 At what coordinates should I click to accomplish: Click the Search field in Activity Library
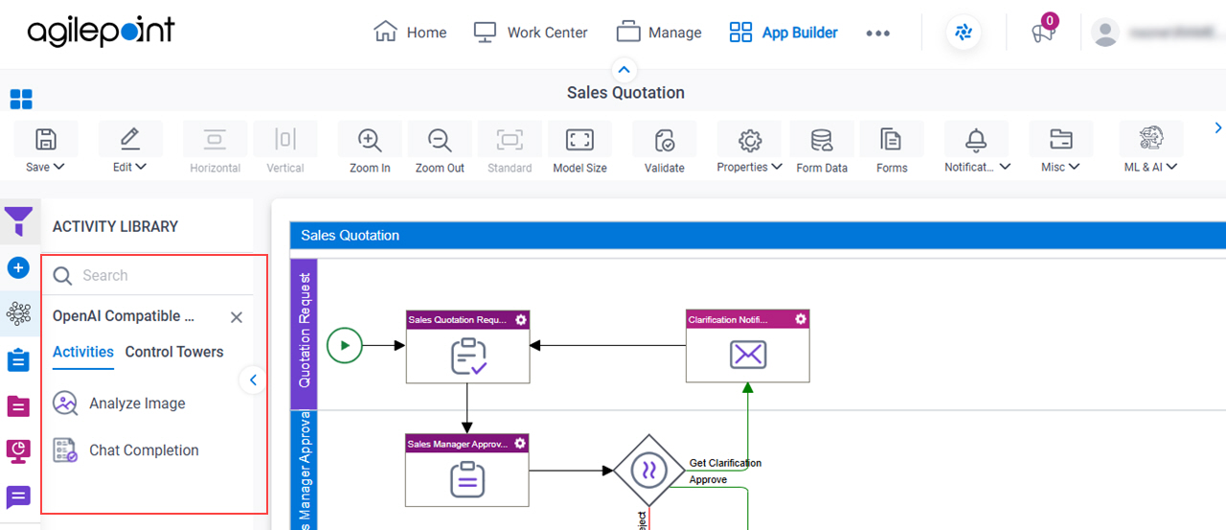tap(148, 276)
